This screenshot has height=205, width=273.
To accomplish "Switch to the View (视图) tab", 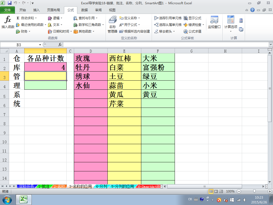I will [112, 10].
